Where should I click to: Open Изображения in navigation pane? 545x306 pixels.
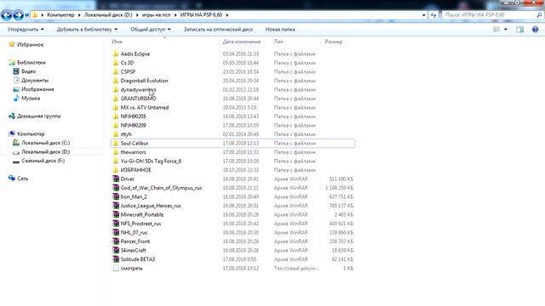pos(37,89)
